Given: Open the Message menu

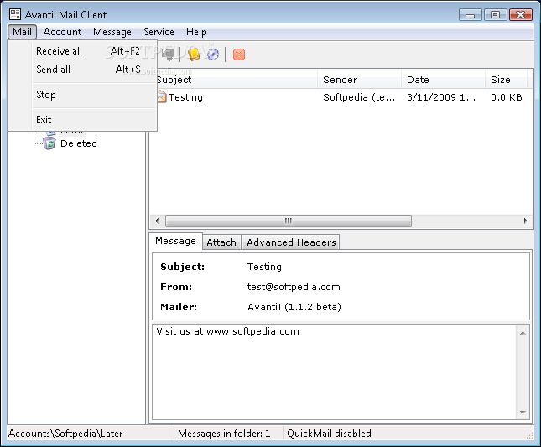Looking at the screenshot, I should [112, 32].
